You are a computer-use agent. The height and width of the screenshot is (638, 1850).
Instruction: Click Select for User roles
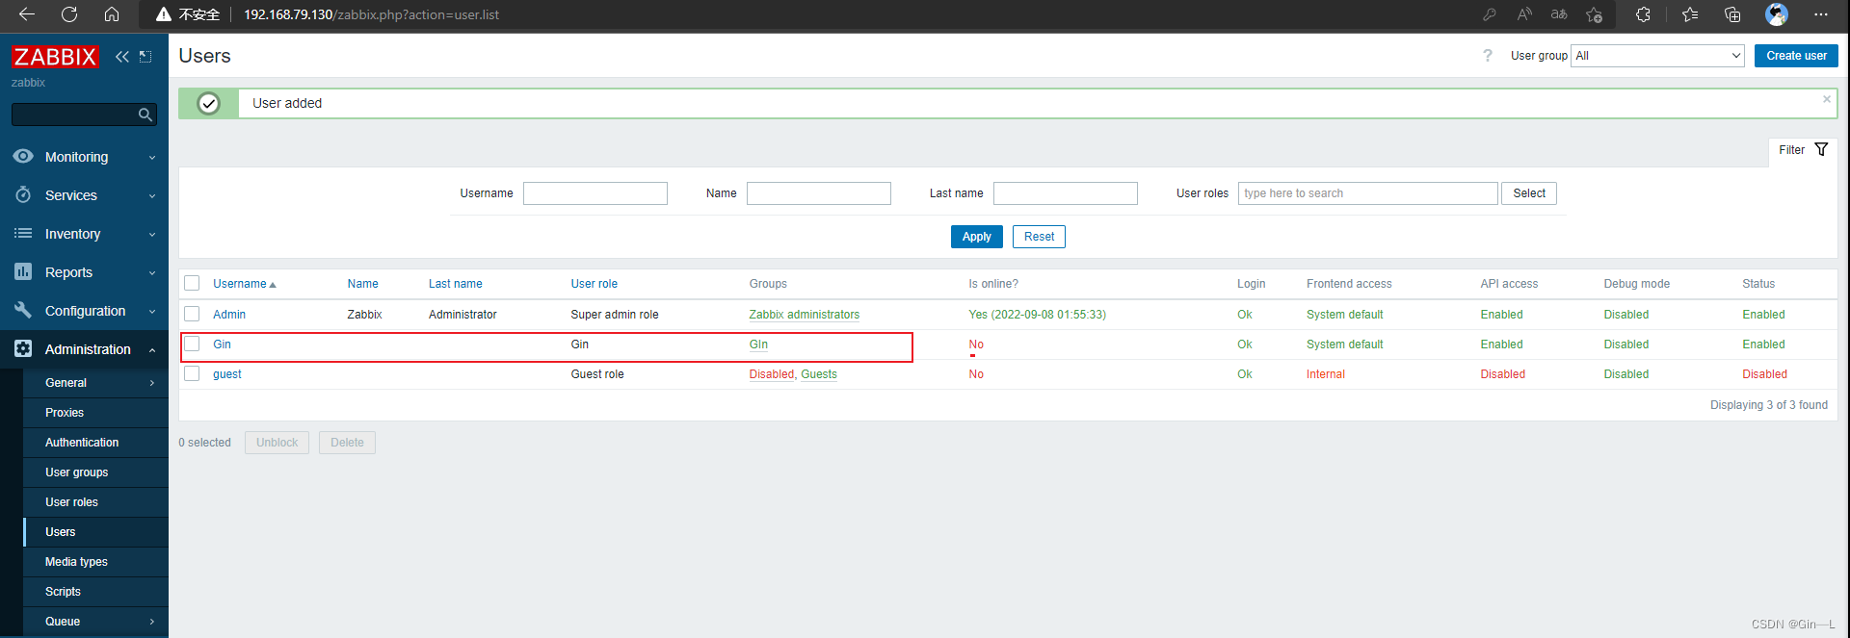pos(1529,193)
